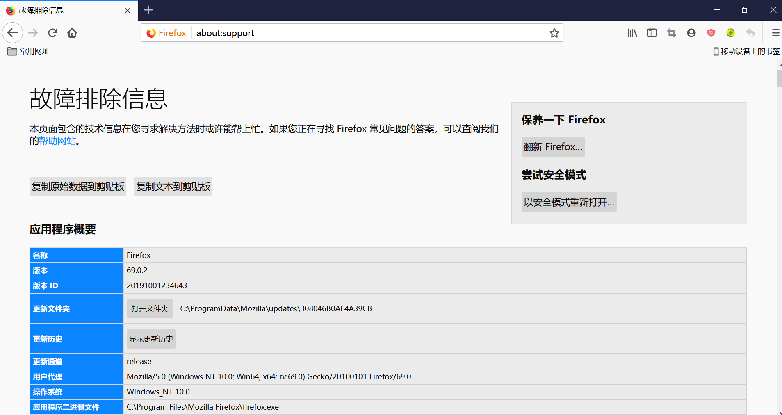Click the 应用程序概要 heading
782x415 pixels.
point(63,229)
